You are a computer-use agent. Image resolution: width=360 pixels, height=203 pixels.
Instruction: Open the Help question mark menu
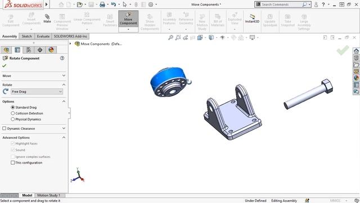(323, 5)
